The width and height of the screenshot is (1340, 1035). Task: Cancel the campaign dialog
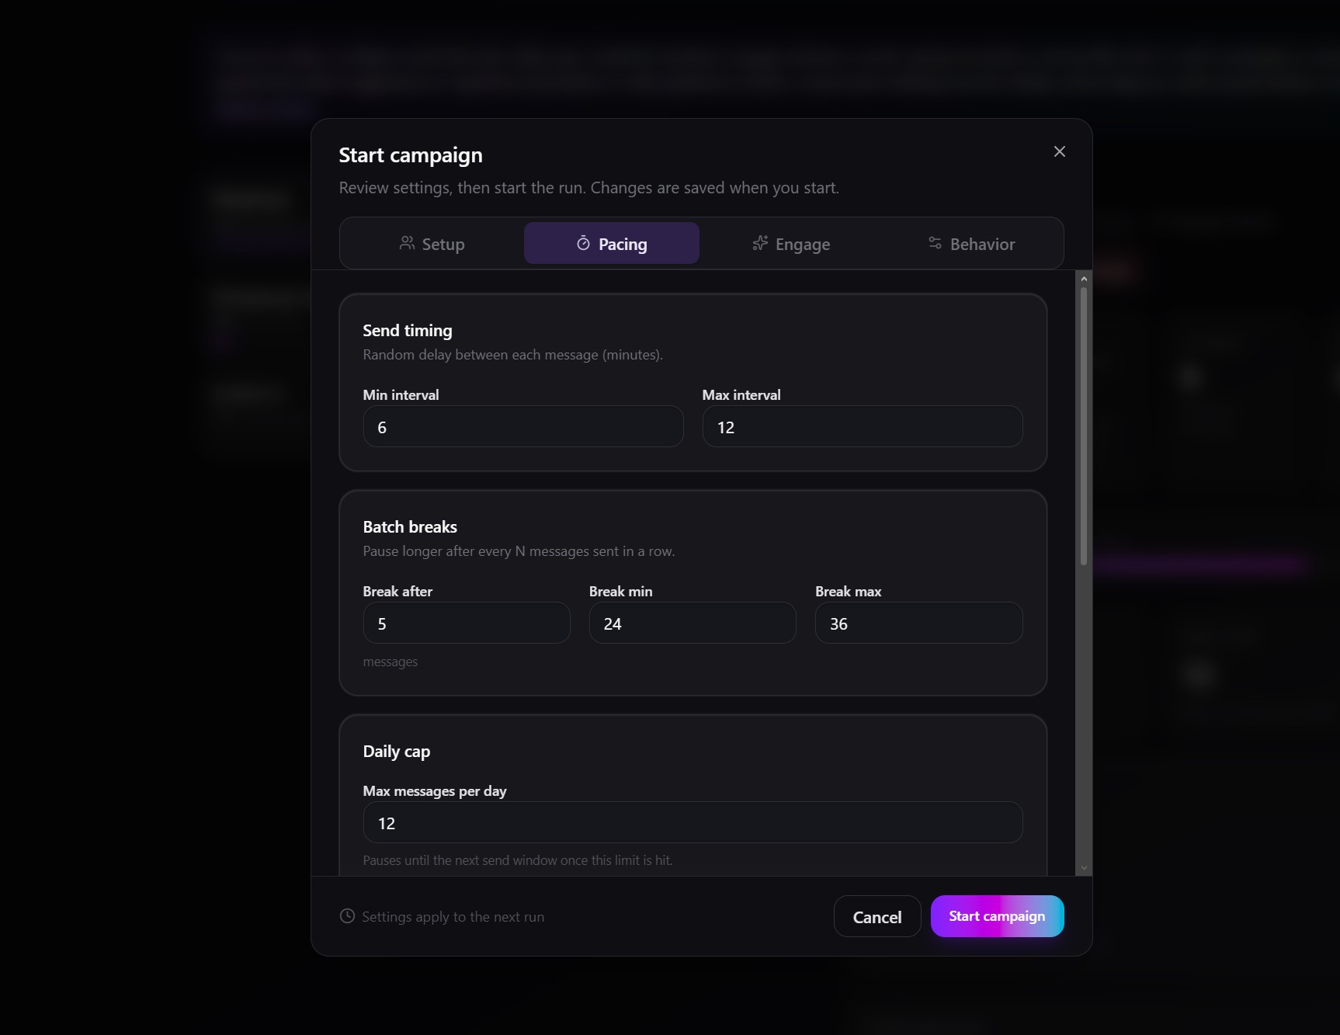coord(877,916)
